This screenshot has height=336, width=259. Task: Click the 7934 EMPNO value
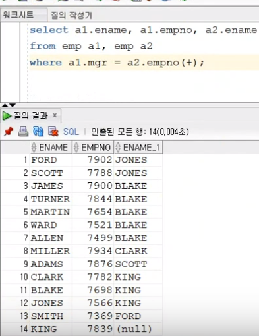click(100, 251)
